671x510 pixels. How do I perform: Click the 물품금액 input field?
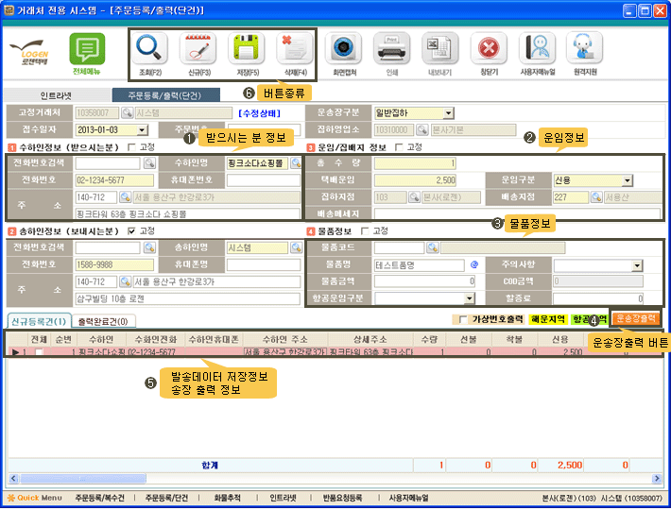(425, 281)
